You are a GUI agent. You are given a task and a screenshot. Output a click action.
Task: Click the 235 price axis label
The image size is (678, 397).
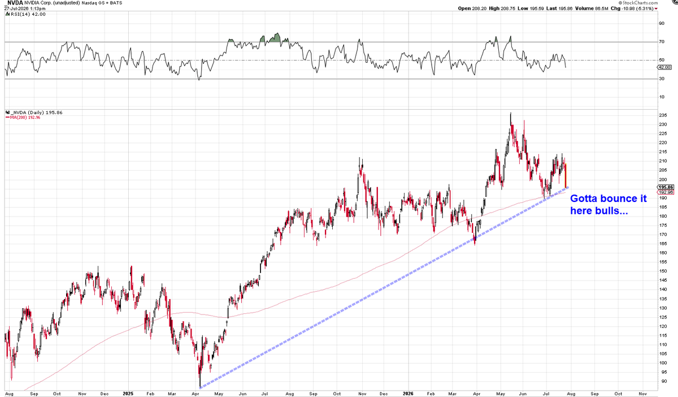point(662,116)
